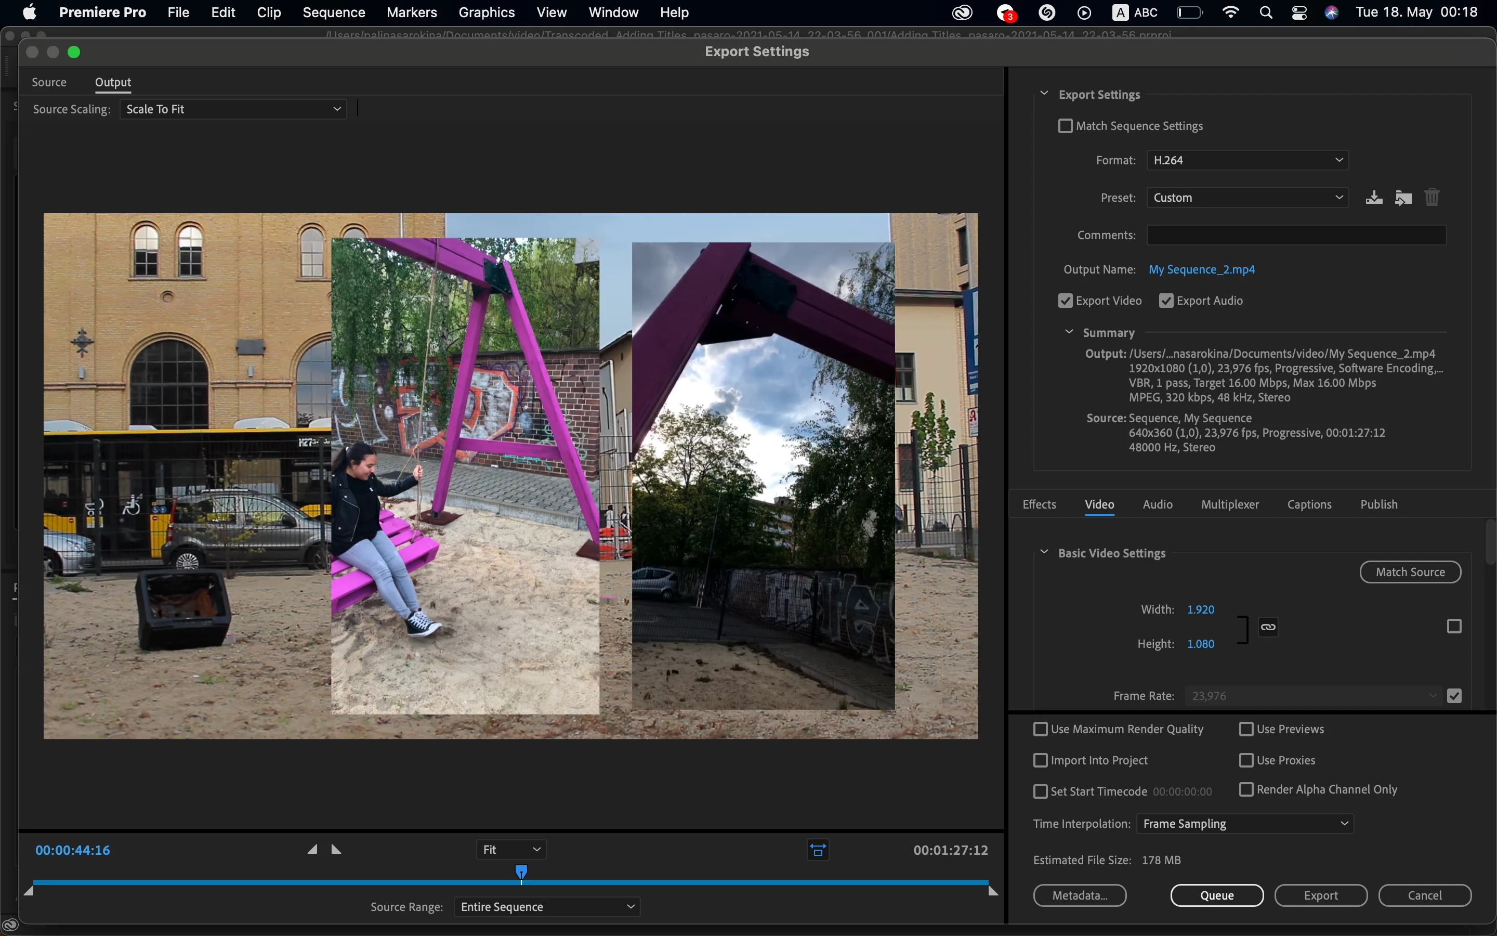Click the Set Out Point triangle
Image resolution: width=1497 pixels, height=936 pixels.
(x=336, y=849)
